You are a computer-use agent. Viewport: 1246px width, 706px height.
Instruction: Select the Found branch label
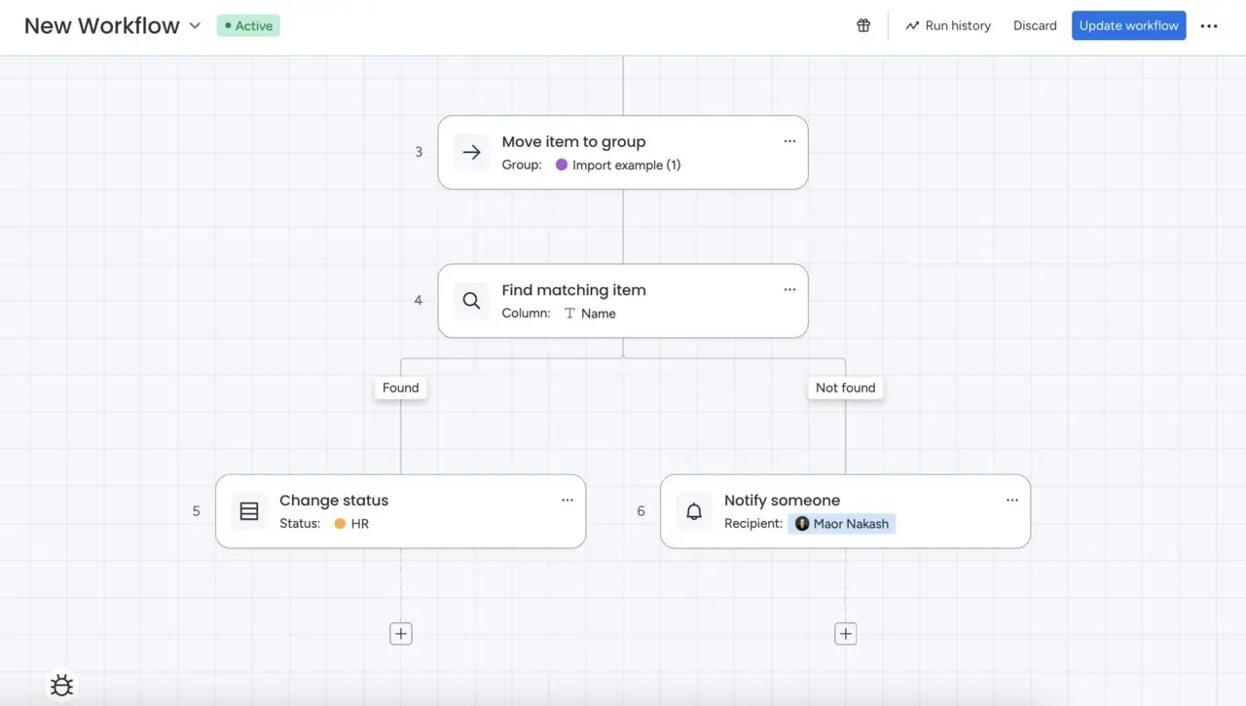(401, 388)
